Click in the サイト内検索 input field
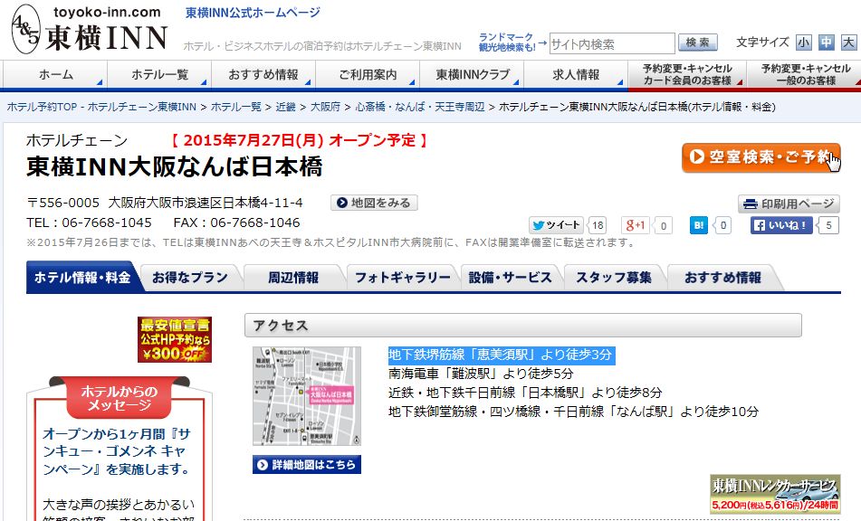The height and width of the screenshot is (521, 861). (x=612, y=44)
